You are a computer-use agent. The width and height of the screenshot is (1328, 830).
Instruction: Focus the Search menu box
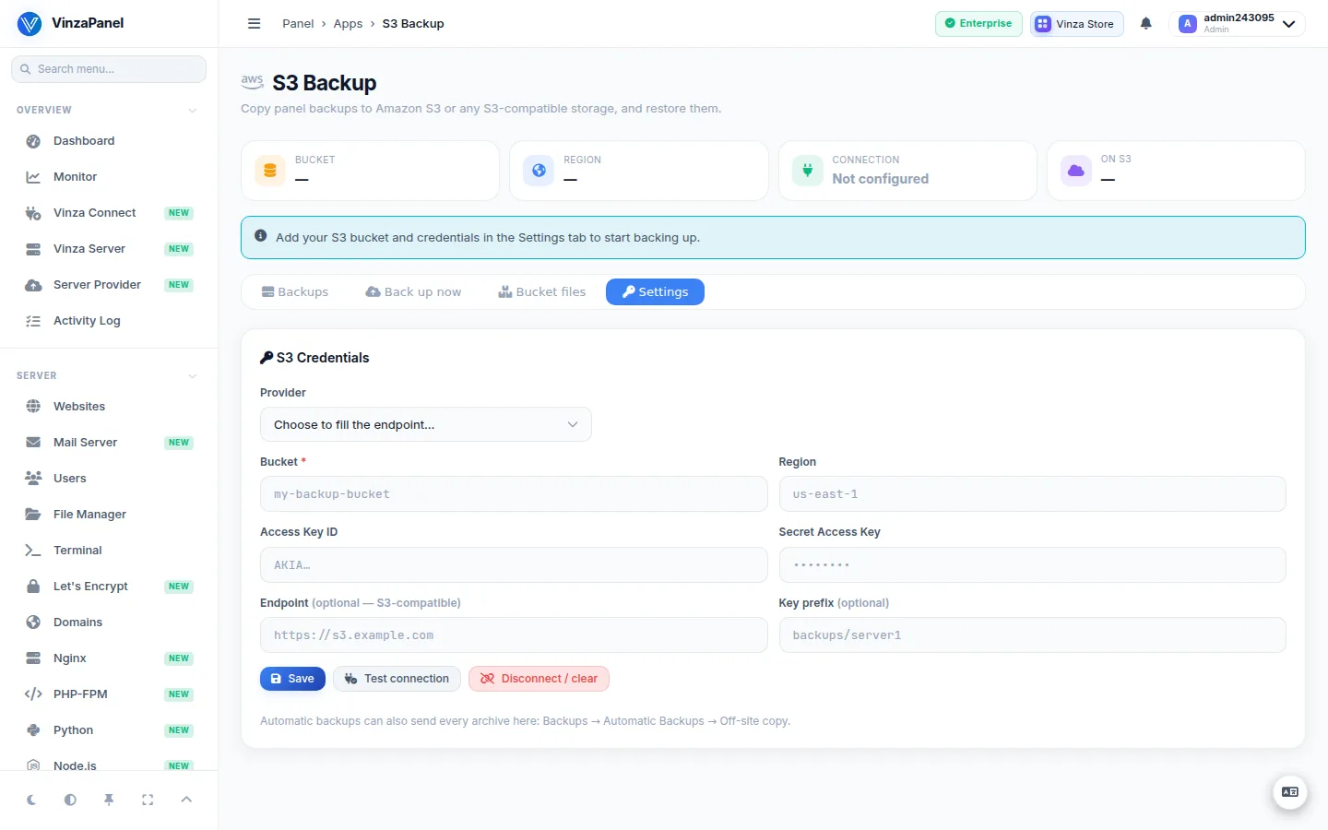click(x=109, y=69)
